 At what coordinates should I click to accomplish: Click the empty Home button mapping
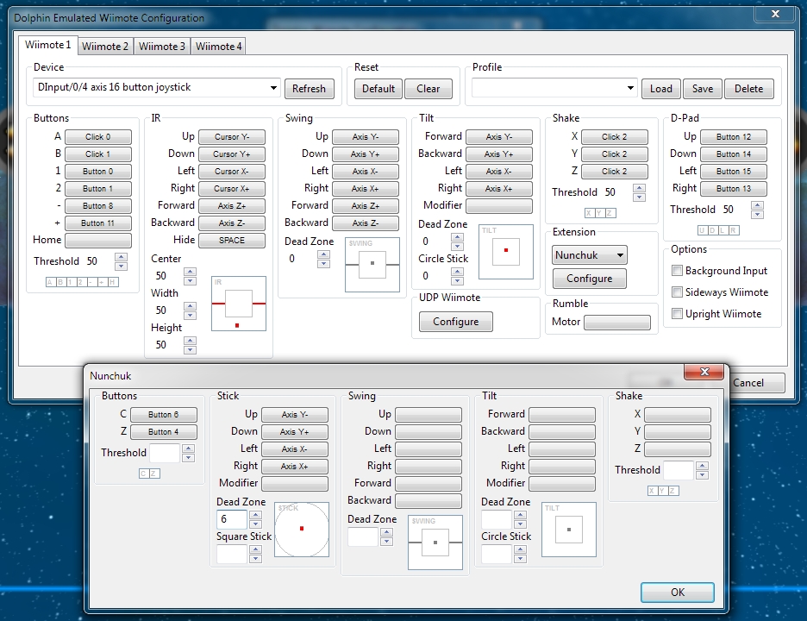[97, 241]
